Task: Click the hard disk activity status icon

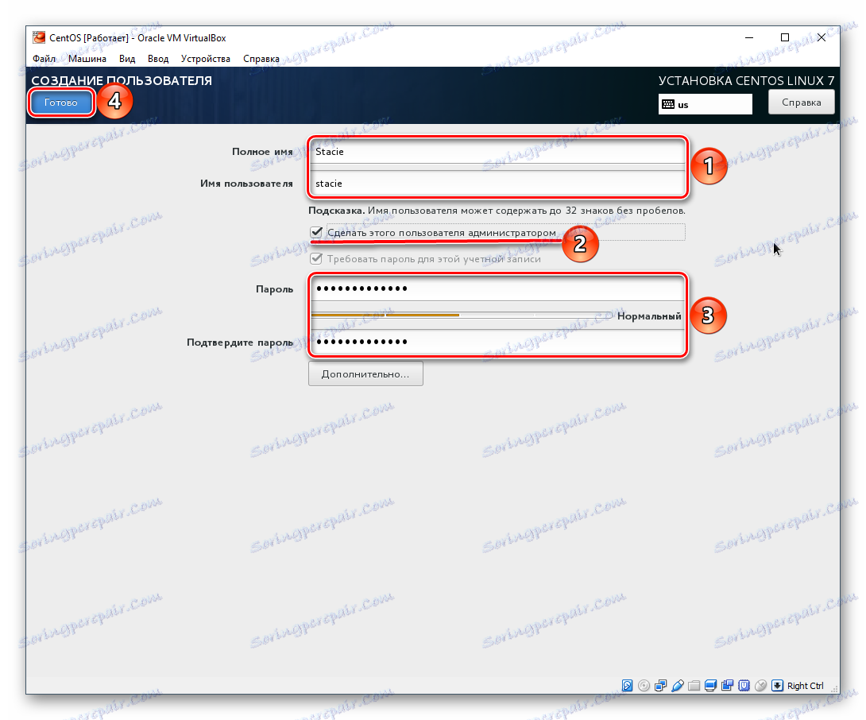Action: [x=626, y=685]
